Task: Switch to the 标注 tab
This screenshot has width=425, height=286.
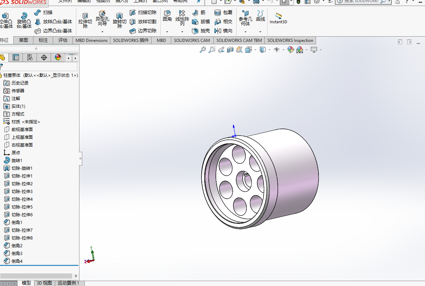Action: point(43,40)
